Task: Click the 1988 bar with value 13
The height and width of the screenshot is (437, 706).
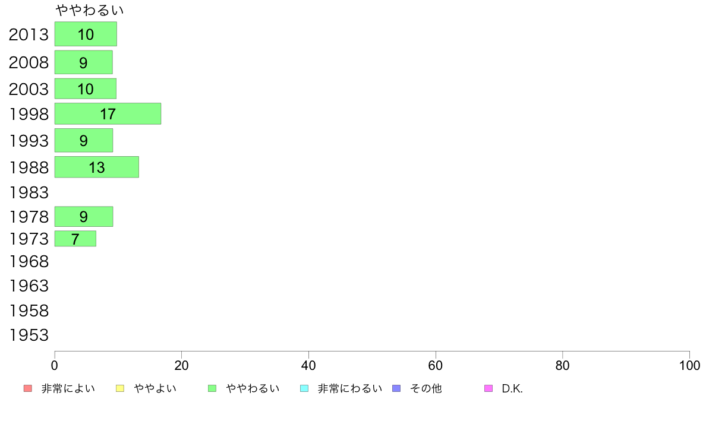Action: 97,167
